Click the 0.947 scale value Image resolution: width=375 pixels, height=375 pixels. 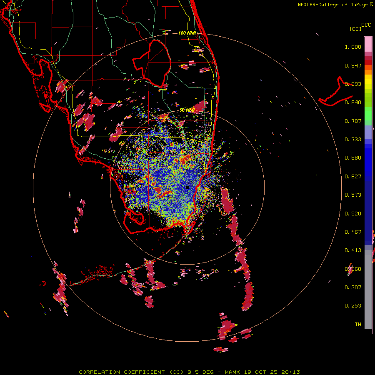tap(353, 65)
